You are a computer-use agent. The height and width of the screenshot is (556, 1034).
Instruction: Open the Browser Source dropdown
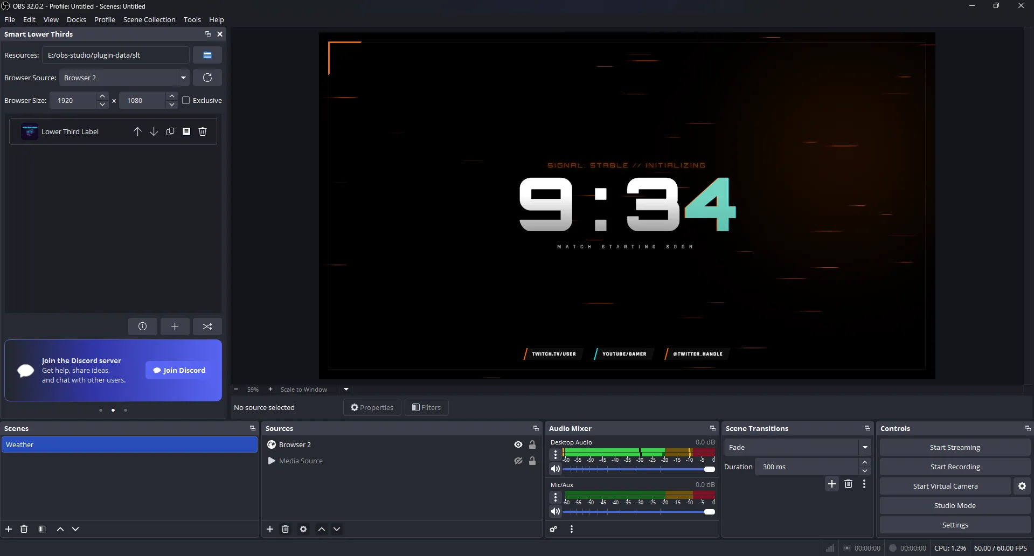(184, 78)
